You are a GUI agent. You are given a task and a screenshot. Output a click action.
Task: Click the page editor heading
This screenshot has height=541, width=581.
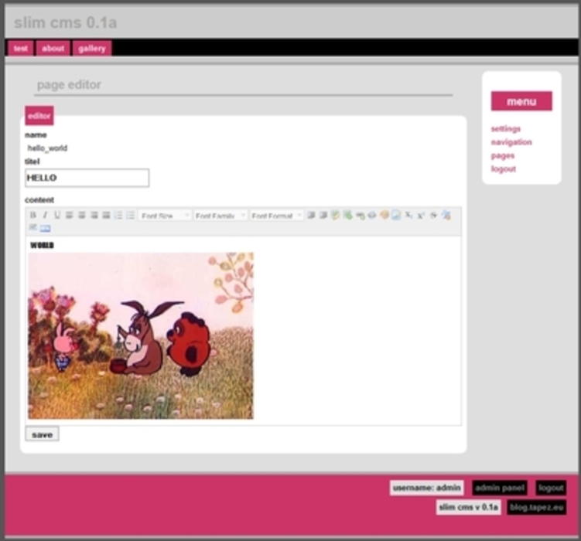click(x=69, y=85)
